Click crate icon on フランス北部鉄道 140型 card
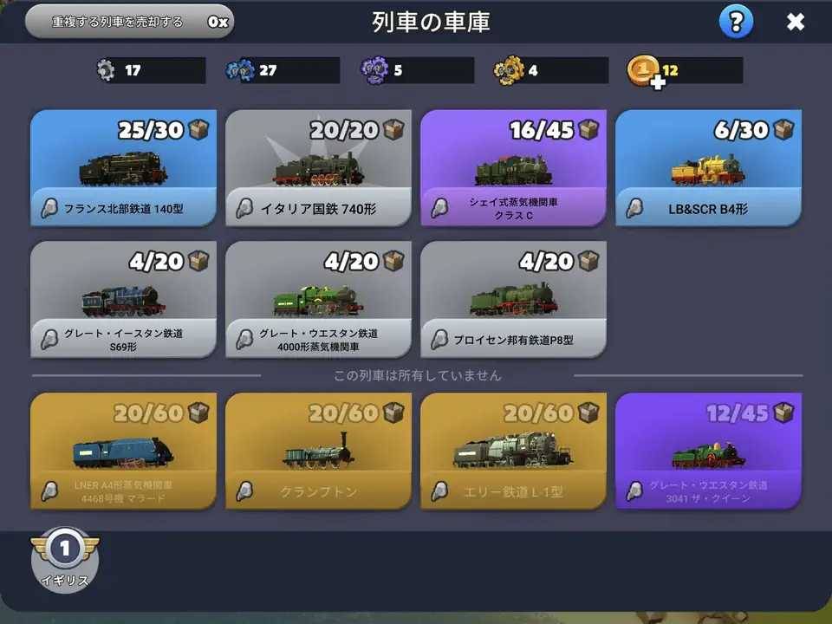The image size is (832, 624). pyautogui.click(x=198, y=129)
